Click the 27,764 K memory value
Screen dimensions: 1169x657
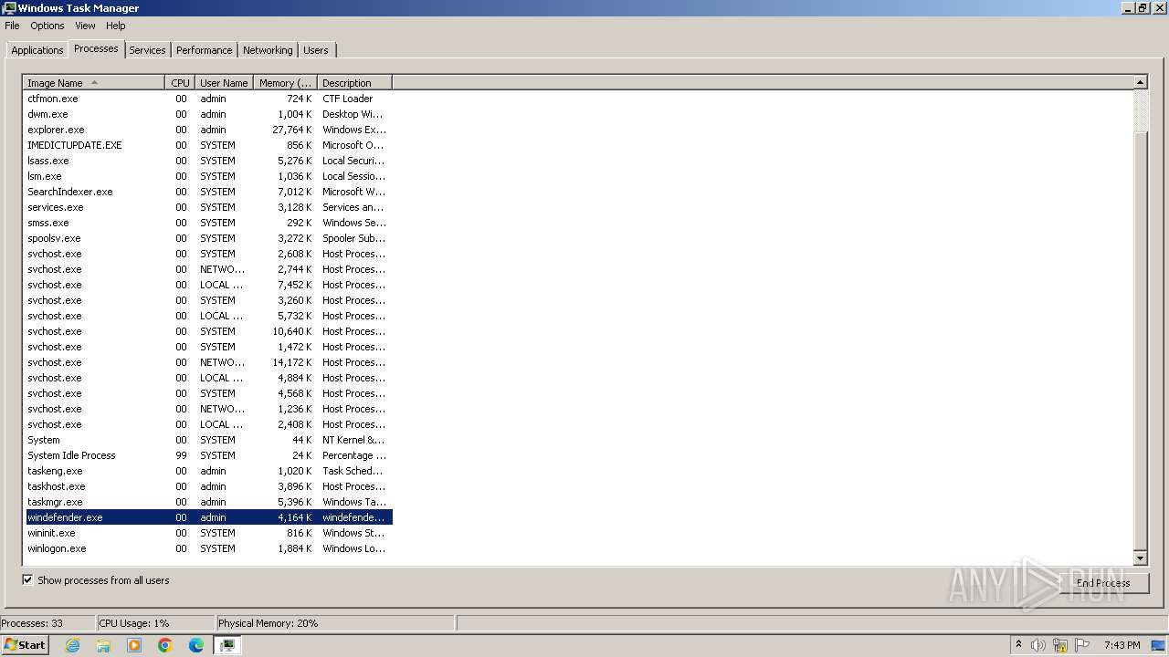(x=292, y=130)
